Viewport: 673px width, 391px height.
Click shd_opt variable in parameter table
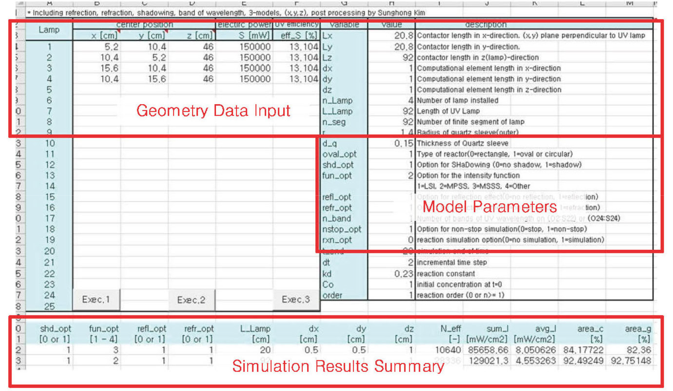(344, 165)
